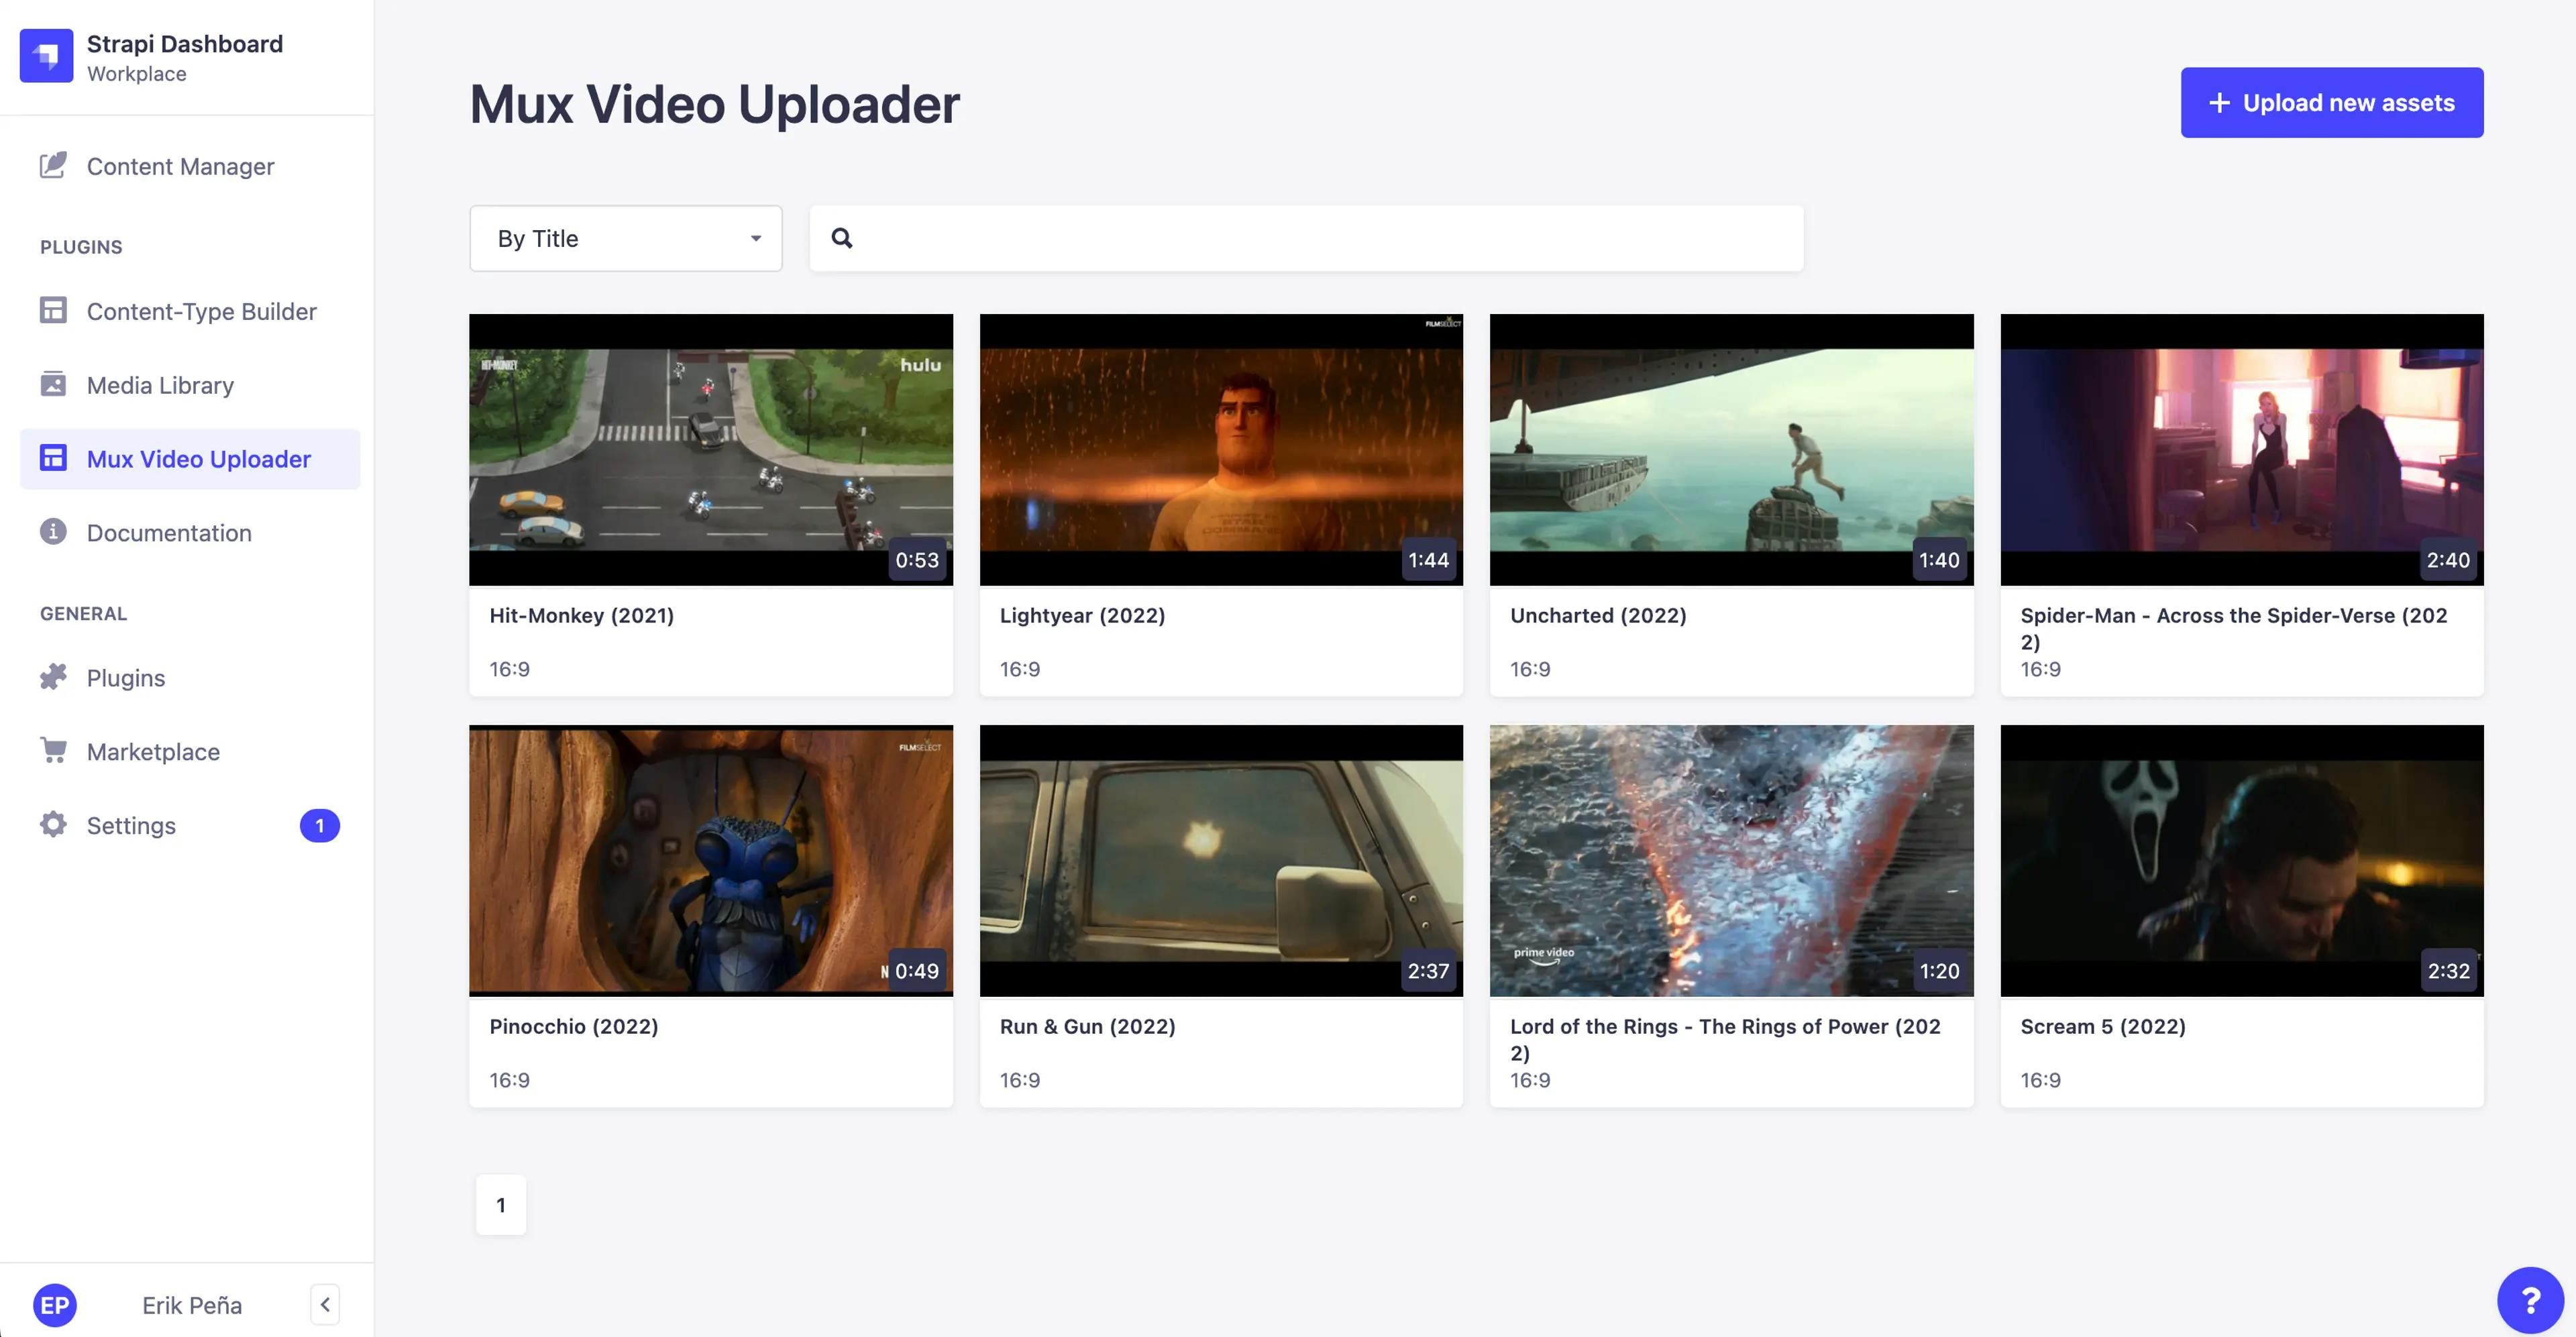Image resolution: width=2576 pixels, height=1337 pixels.
Task: Open the Marketplace cart icon
Action: click(x=53, y=751)
